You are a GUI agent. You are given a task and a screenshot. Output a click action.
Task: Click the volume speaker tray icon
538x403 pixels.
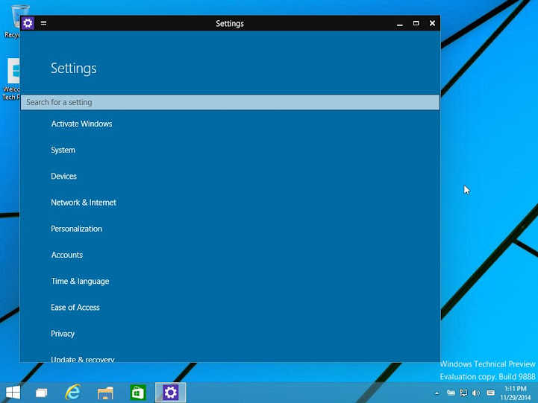click(476, 393)
